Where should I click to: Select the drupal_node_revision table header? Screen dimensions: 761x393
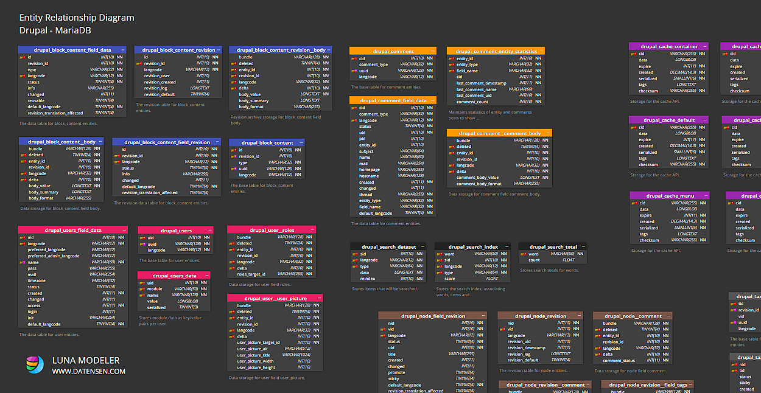(x=541, y=316)
